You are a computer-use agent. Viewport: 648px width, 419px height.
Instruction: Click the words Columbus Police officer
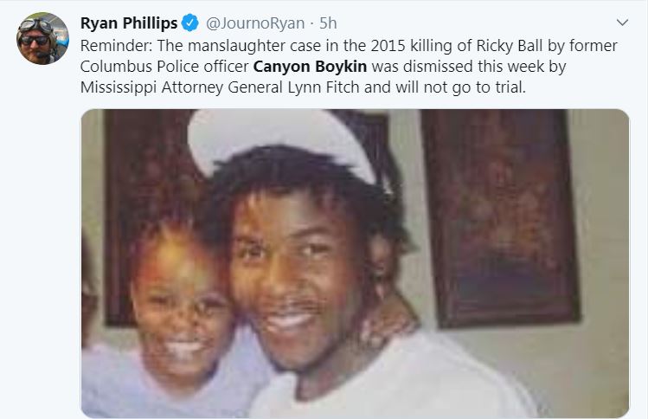(164, 66)
